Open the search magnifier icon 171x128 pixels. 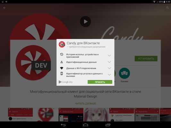[167, 8]
